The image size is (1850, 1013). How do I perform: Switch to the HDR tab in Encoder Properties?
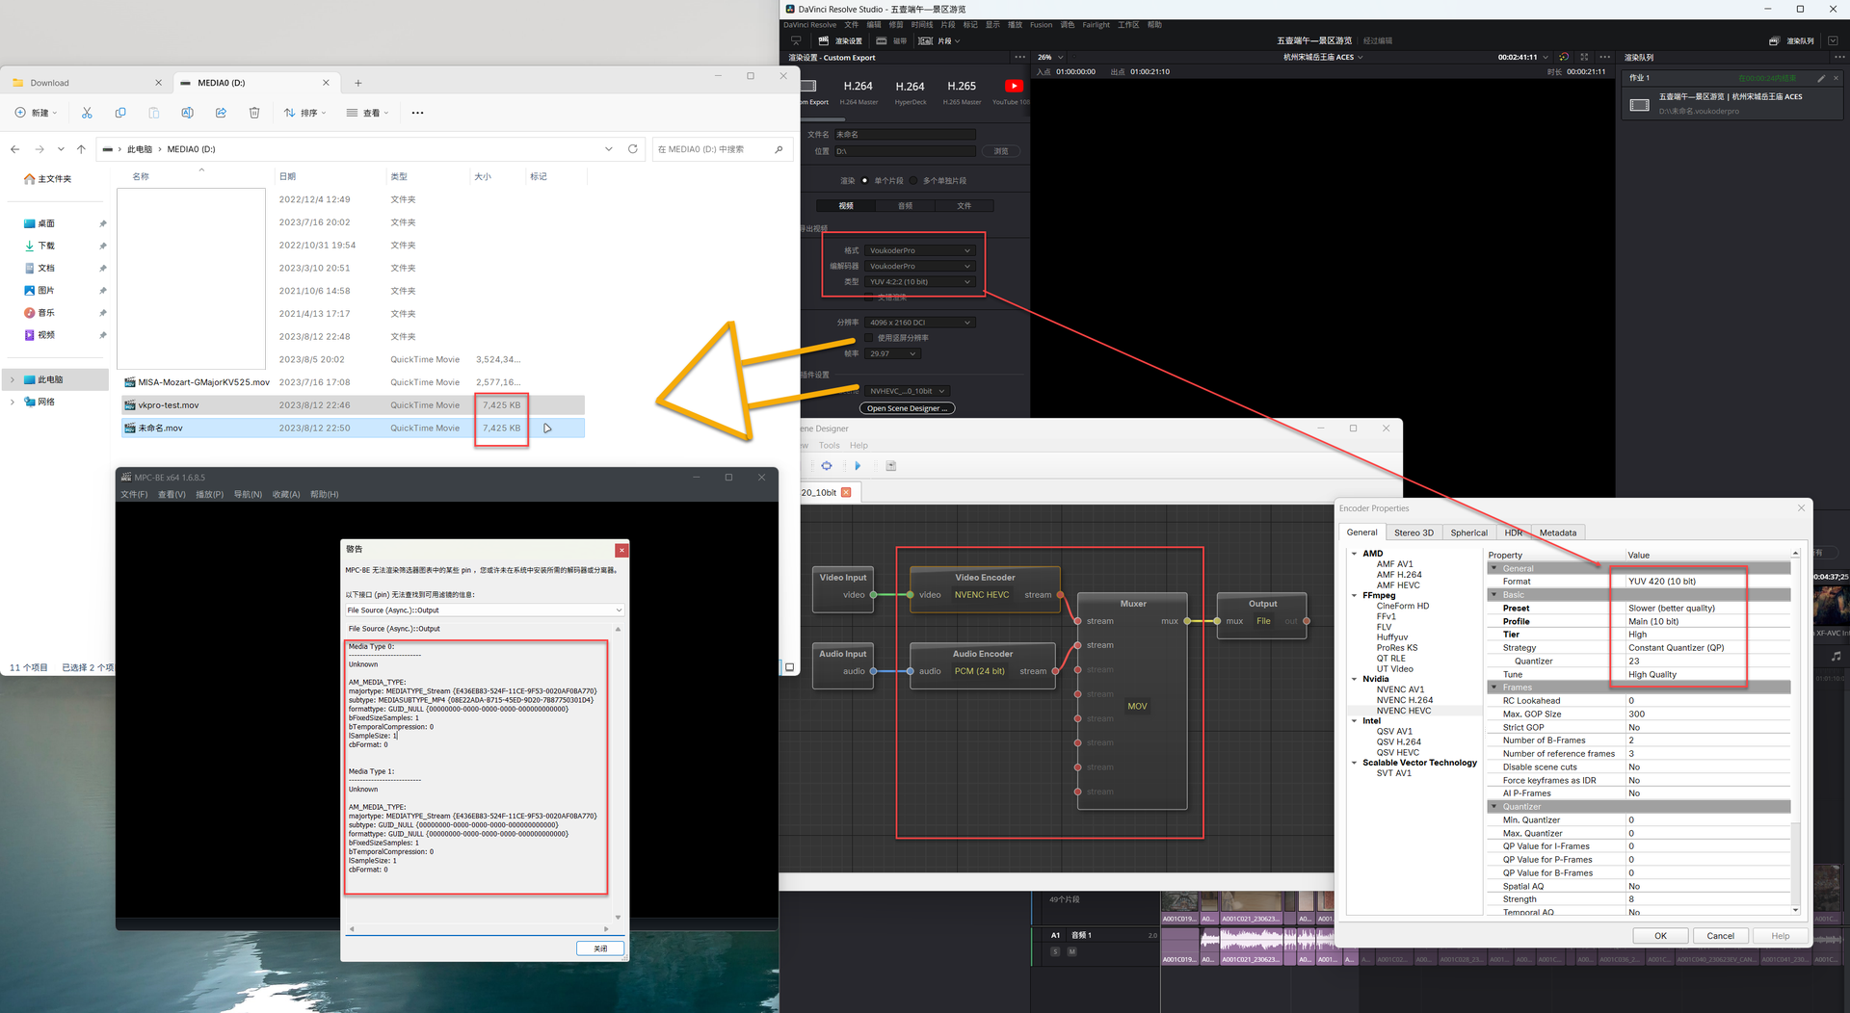coord(1513,532)
